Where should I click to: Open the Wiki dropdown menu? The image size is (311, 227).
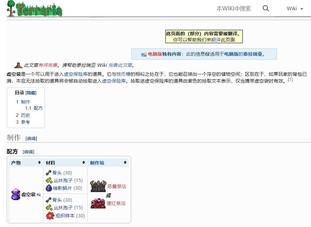pyautogui.click(x=295, y=9)
